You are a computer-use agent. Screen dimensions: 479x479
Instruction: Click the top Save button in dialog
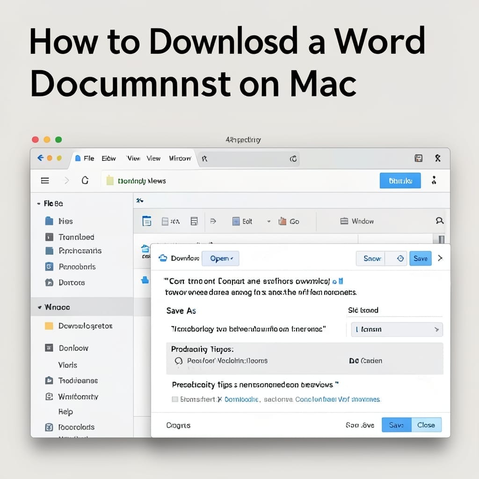click(x=421, y=258)
